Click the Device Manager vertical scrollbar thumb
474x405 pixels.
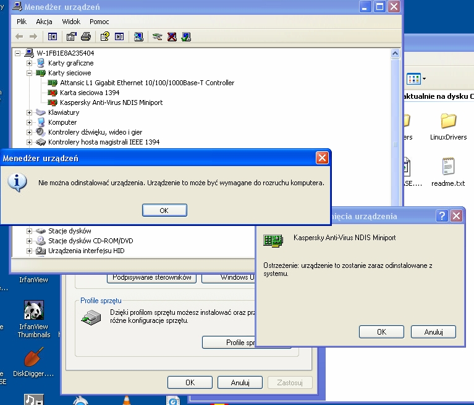click(395, 133)
